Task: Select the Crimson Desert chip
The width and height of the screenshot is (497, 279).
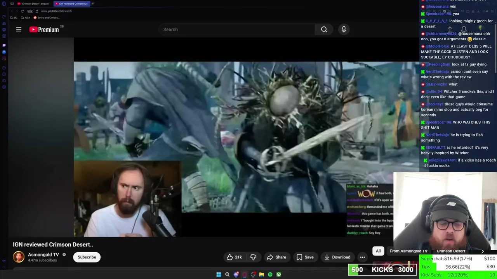Action: click(451, 251)
